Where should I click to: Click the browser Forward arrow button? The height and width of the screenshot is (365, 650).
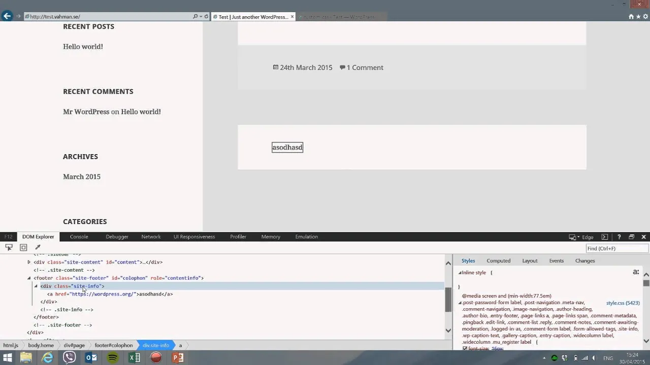click(x=18, y=17)
